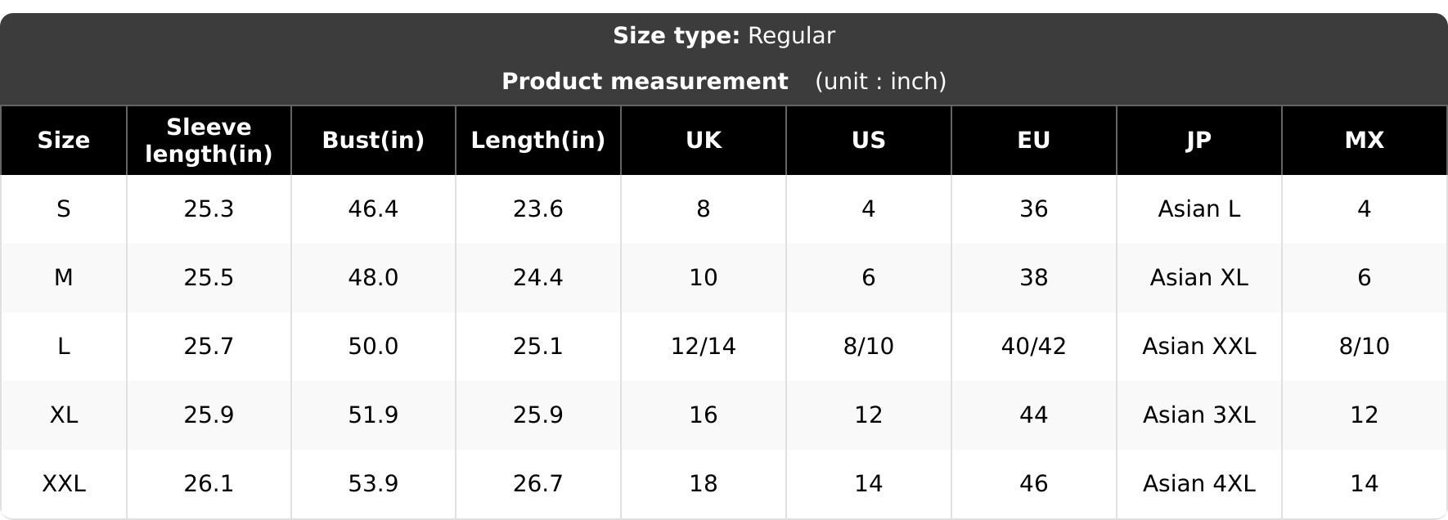The width and height of the screenshot is (1448, 520).
Task: Select the 53.9 bust measurement
Action: [373, 484]
